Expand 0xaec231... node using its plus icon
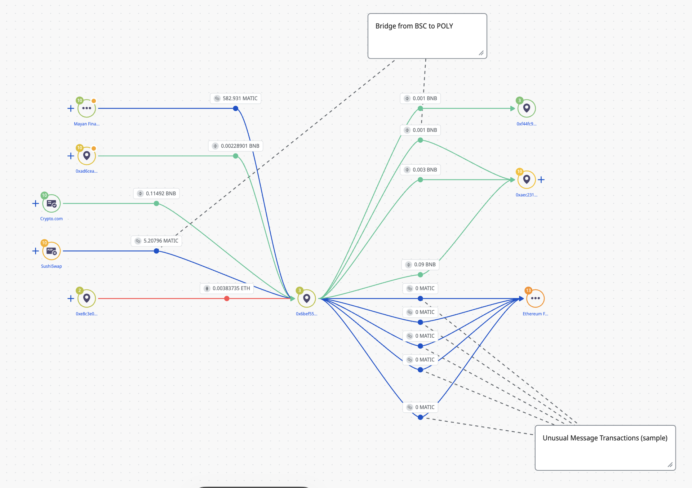 point(542,179)
